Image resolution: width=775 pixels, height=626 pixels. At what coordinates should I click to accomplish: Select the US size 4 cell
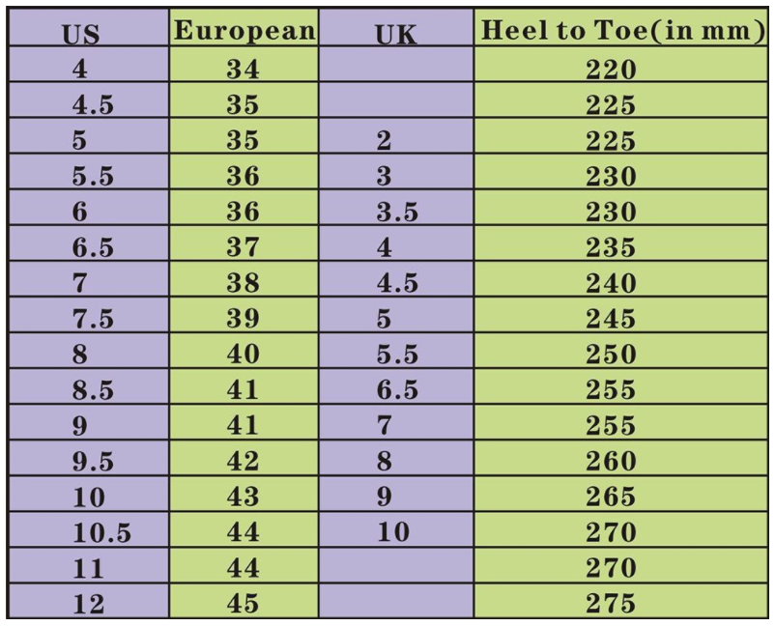pyautogui.click(x=79, y=70)
